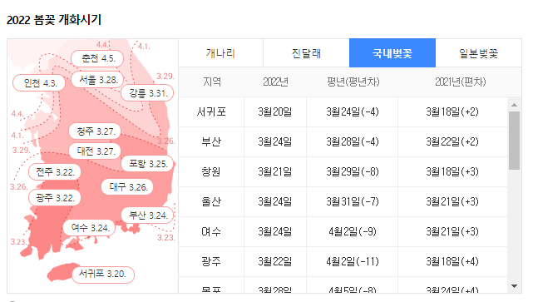533x302 pixels.
Task: Click the 춘천 4.5. map label
Action: tap(97, 58)
